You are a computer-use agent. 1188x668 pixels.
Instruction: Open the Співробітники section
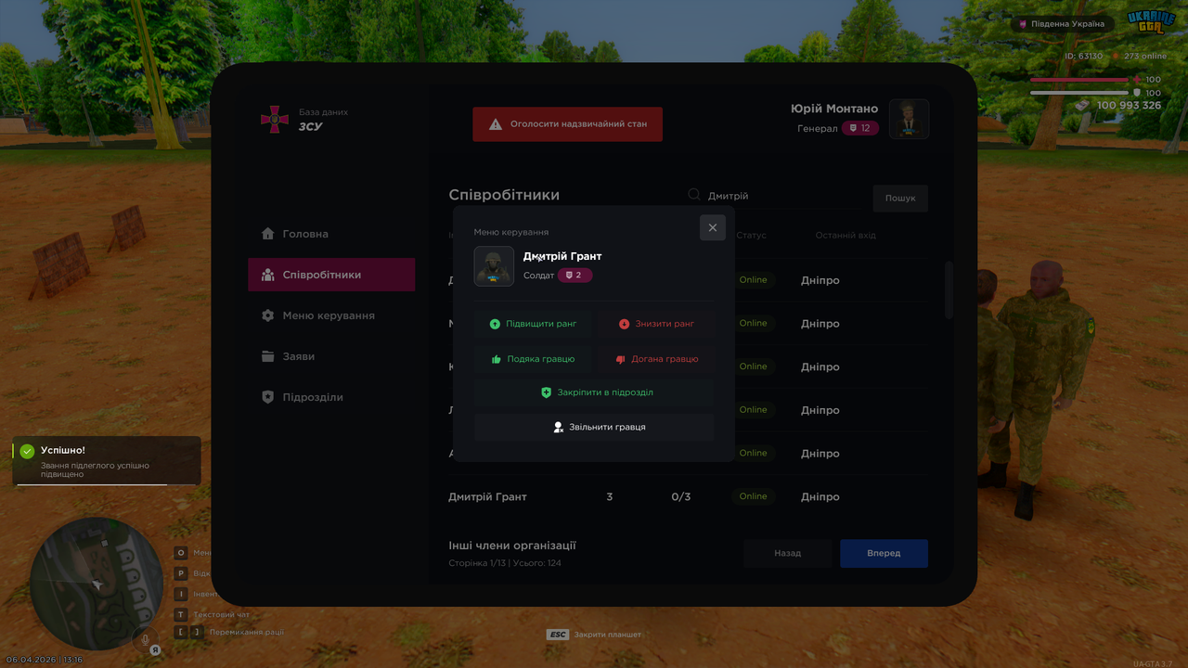tap(331, 275)
